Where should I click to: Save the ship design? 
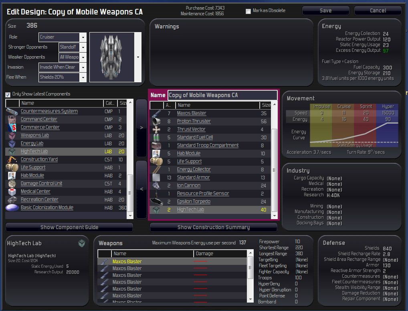[x=325, y=10]
